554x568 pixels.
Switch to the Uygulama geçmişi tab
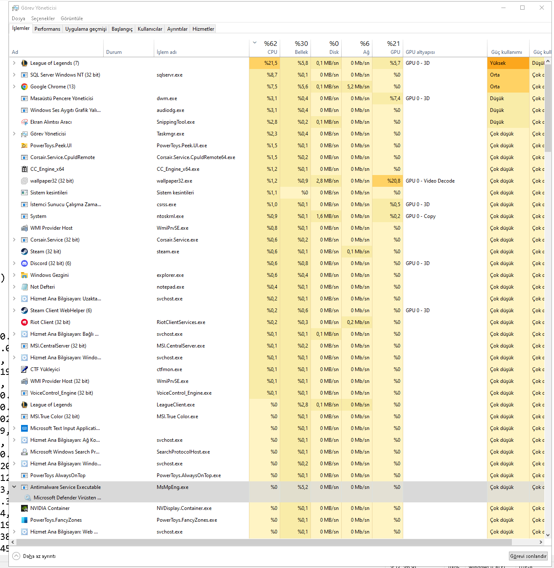tap(86, 29)
